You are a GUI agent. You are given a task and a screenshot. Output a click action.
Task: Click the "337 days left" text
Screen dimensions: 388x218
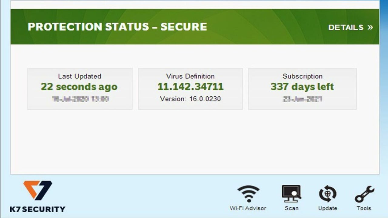[x=302, y=87]
